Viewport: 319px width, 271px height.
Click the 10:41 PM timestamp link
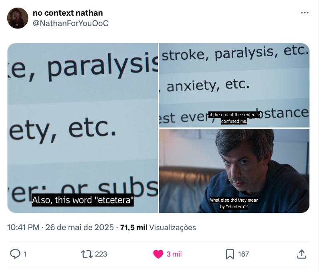23,227
